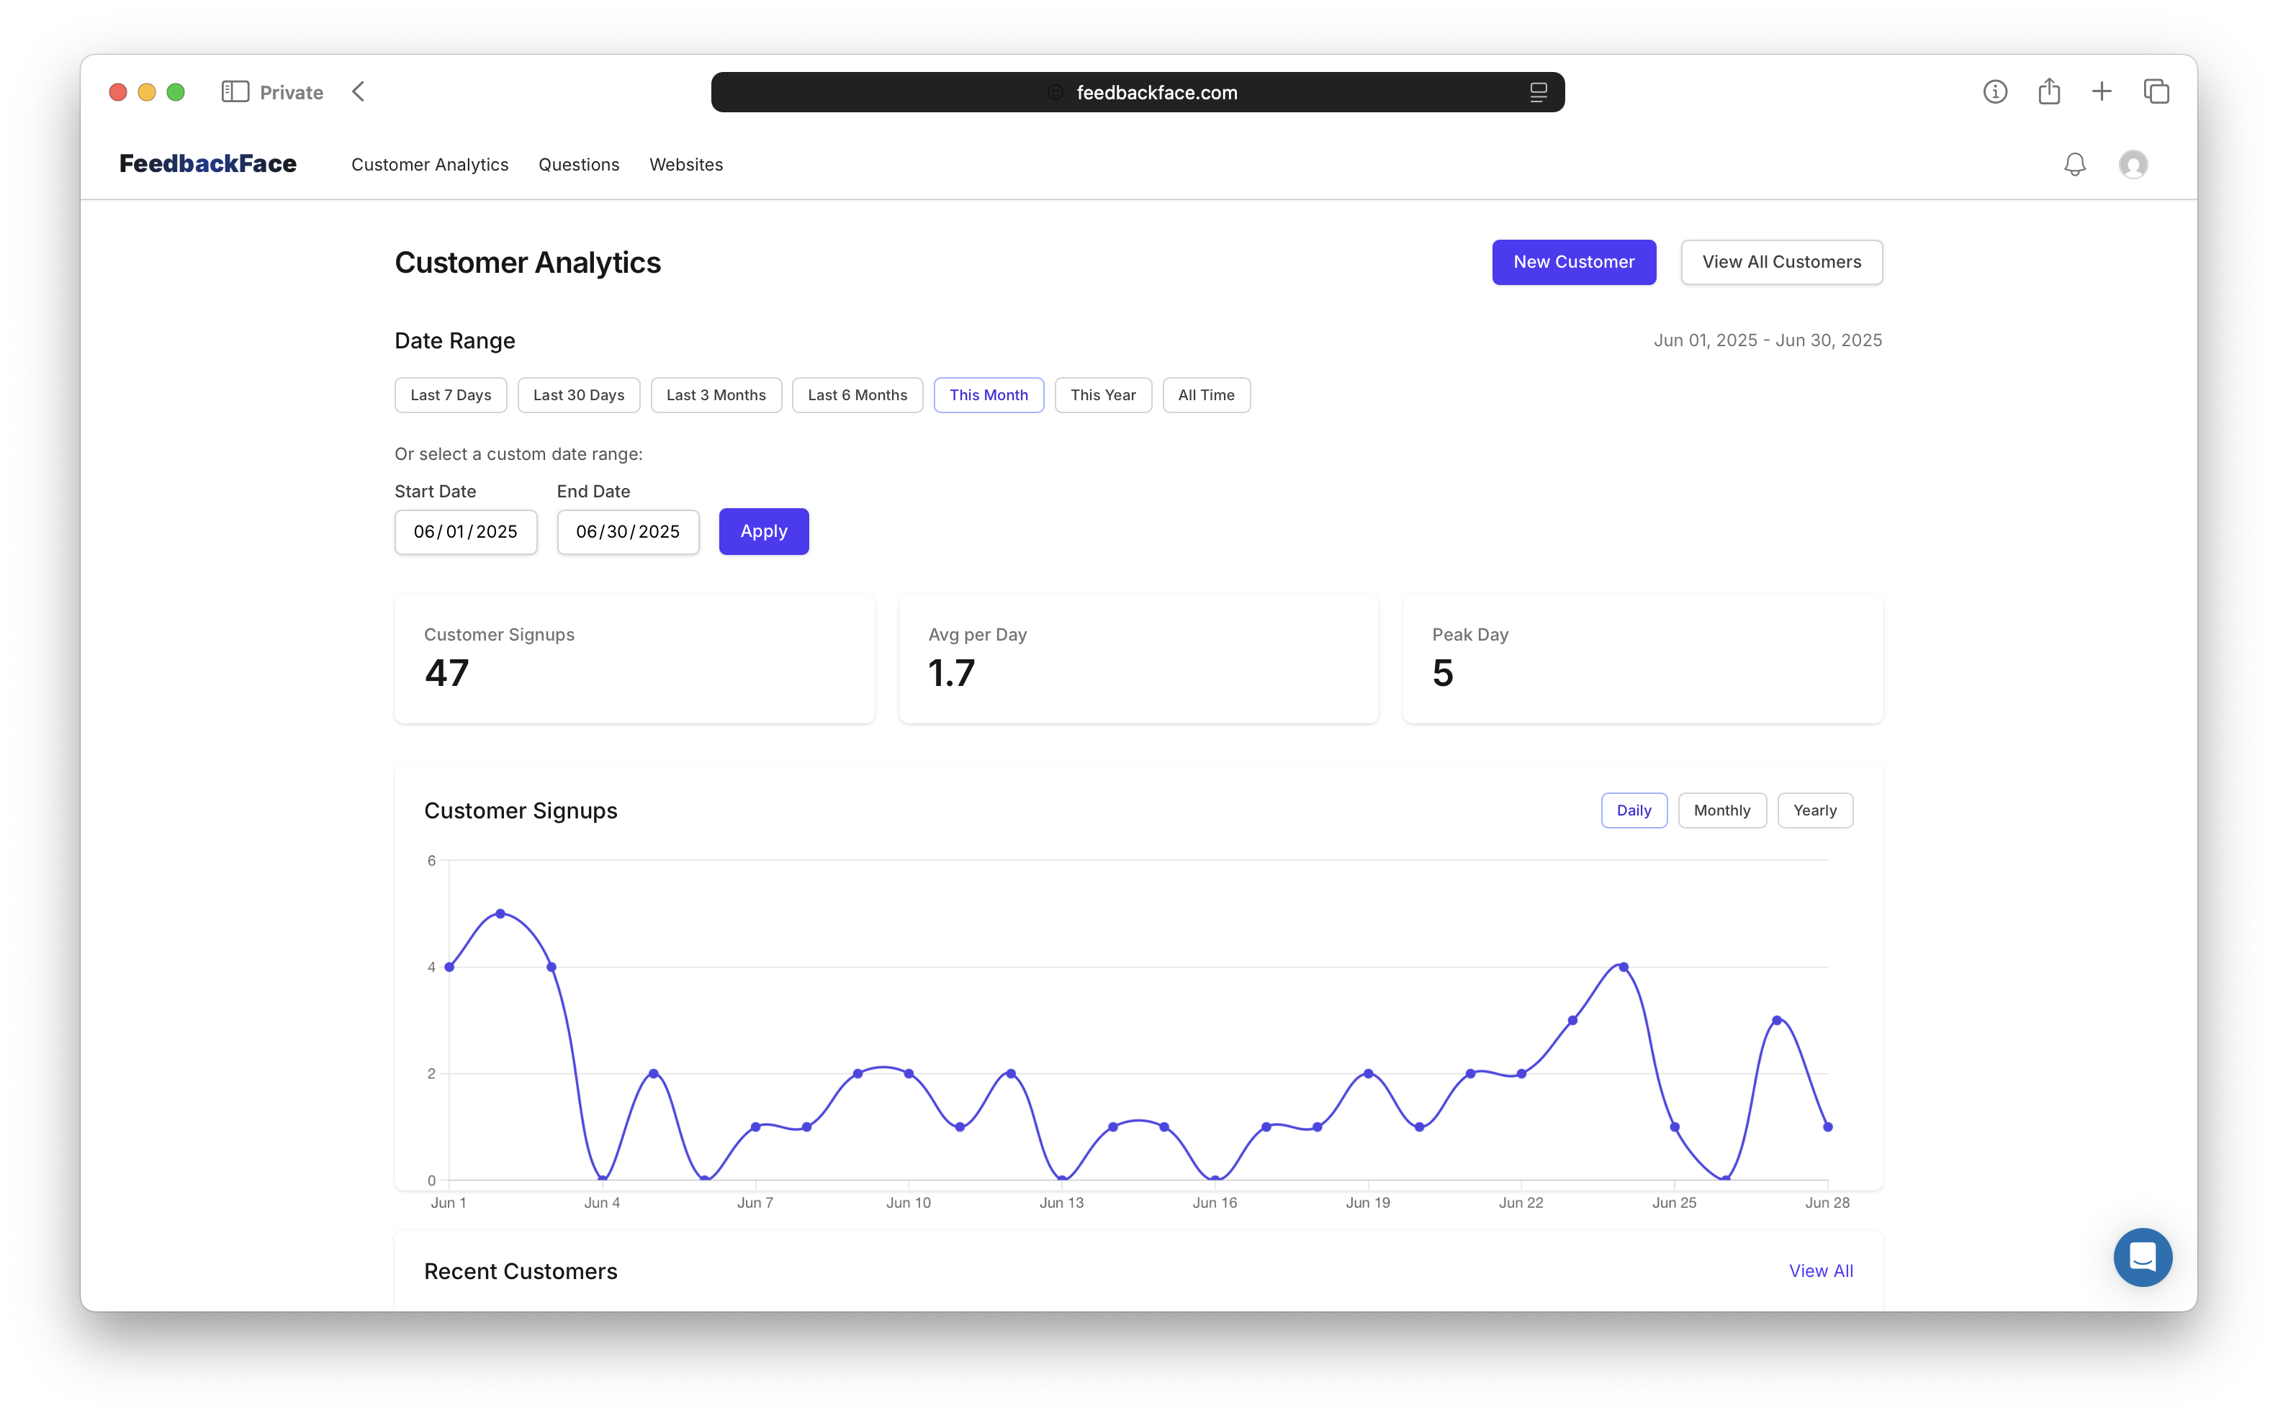The height and width of the screenshot is (1418, 2278).
Task: Click the End Date field
Action: (x=627, y=532)
